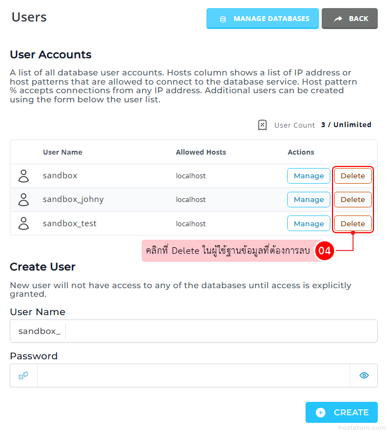Viewport: 388px width, 432px height.
Task: Delete the sandbox_test user
Action: point(353,224)
